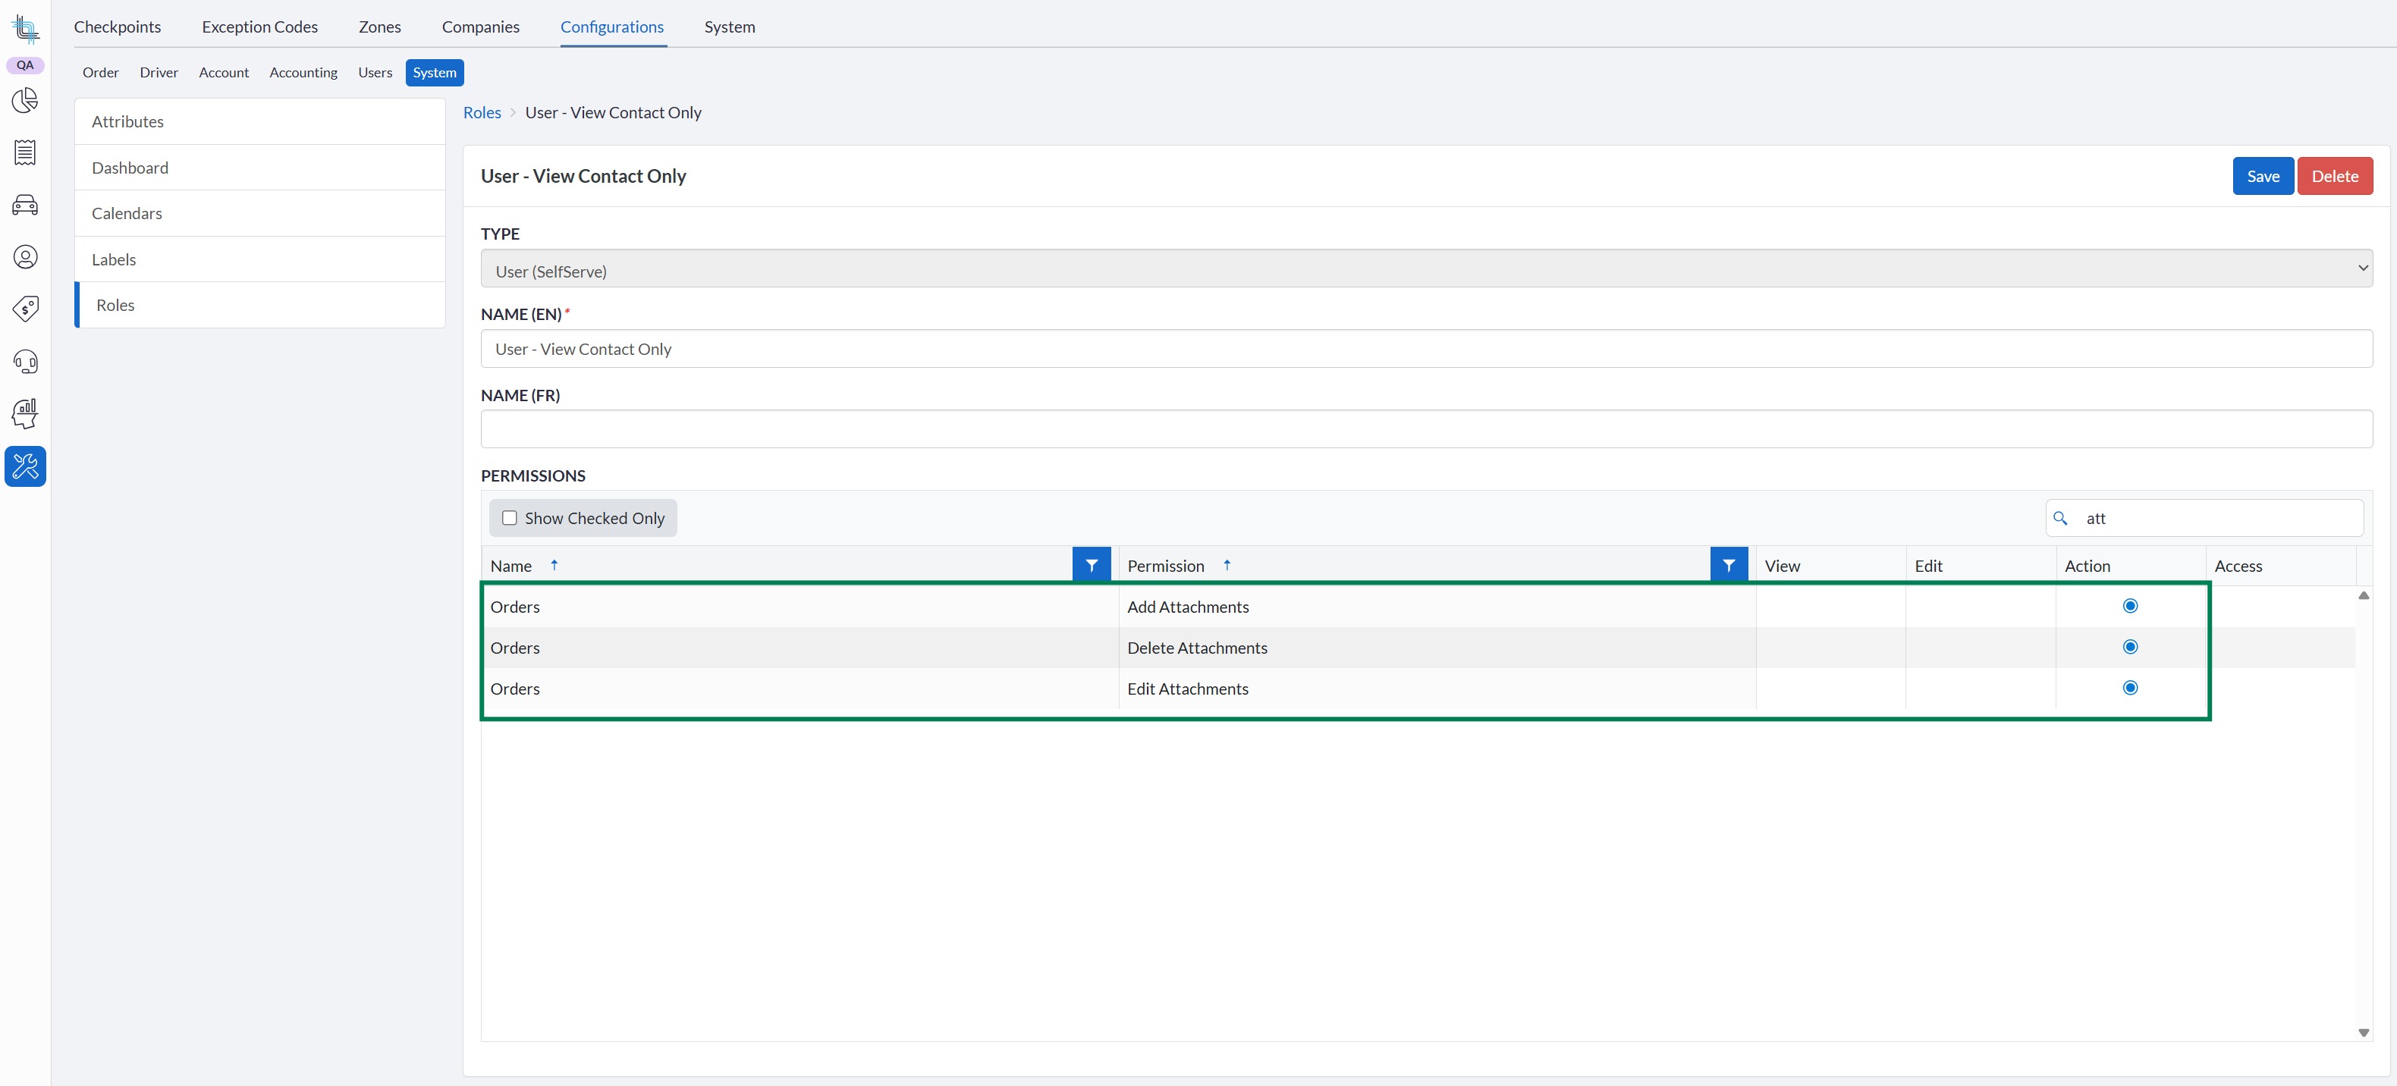2397x1086 pixels.
Task: Open the orders receipt sidebar icon
Action: tap(25, 152)
